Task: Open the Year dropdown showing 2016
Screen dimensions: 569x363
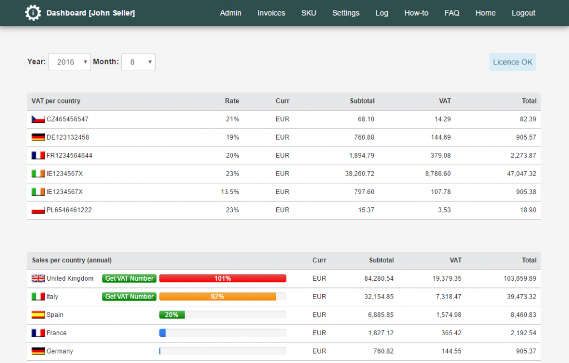Action: click(x=69, y=62)
